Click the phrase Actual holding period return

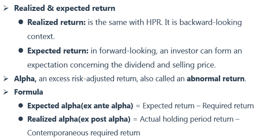(187, 119)
